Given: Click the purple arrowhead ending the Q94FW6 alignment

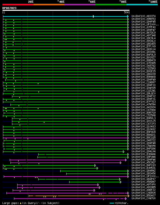Looking at the screenshot, I should point(126,160).
